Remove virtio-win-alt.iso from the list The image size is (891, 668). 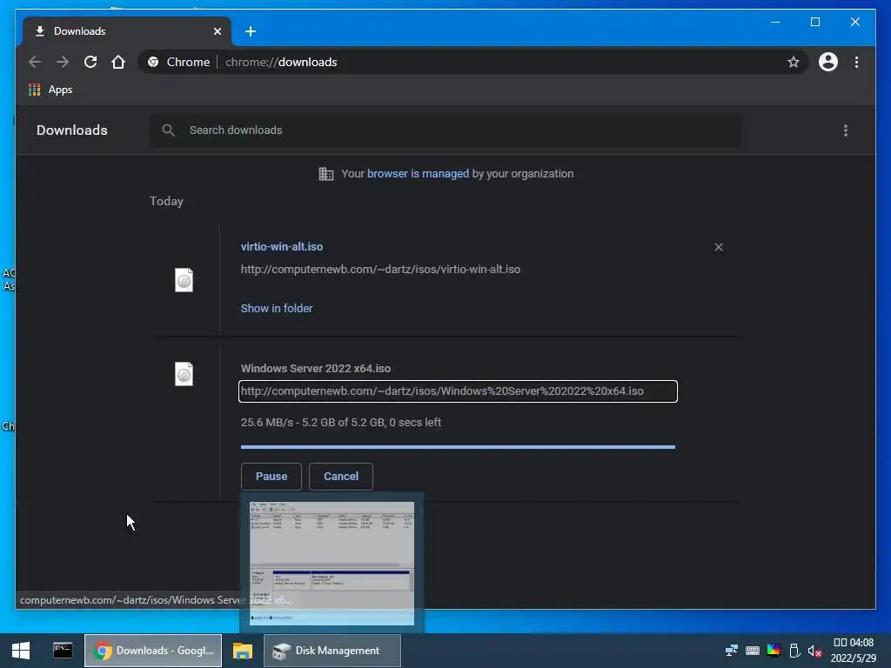point(719,247)
